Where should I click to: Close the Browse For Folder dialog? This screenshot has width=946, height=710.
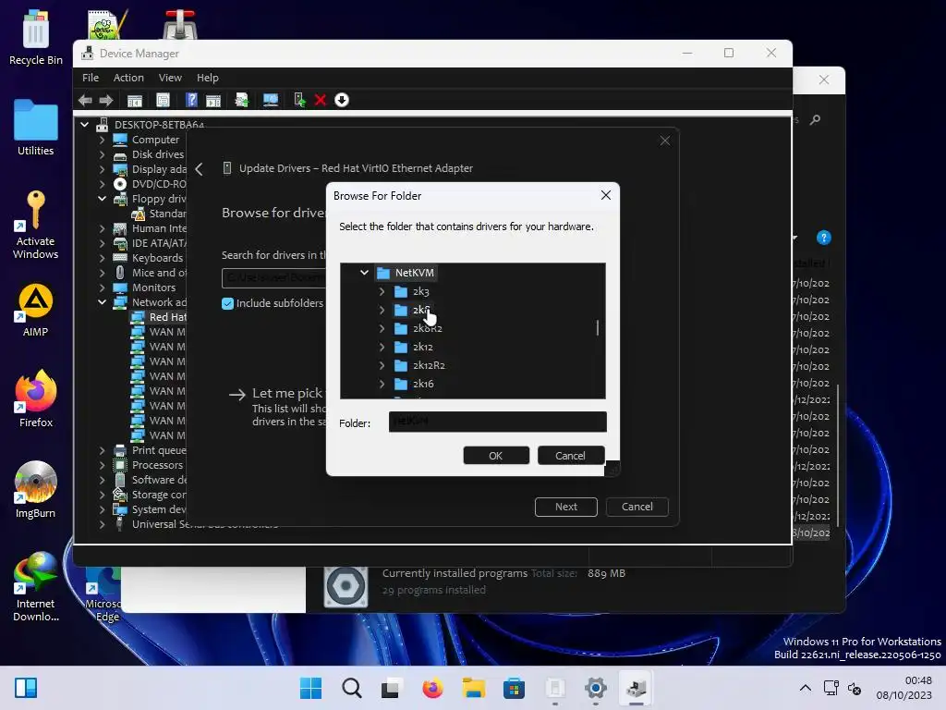coord(606,195)
